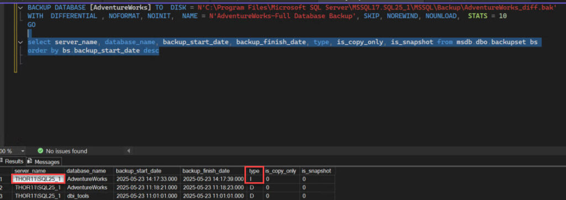Collapse the select statement code block
The image size is (566, 200).
click(x=20, y=42)
